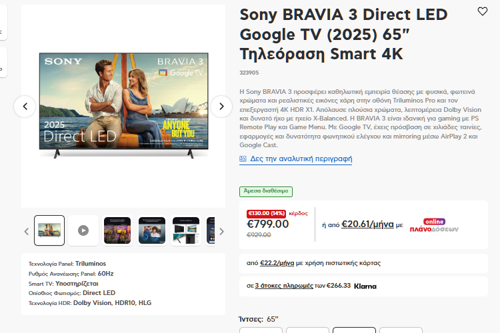The height and width of the screenshot is (333, 500).
Task: Advance thumbnail strip to next images
Action: 221,231
